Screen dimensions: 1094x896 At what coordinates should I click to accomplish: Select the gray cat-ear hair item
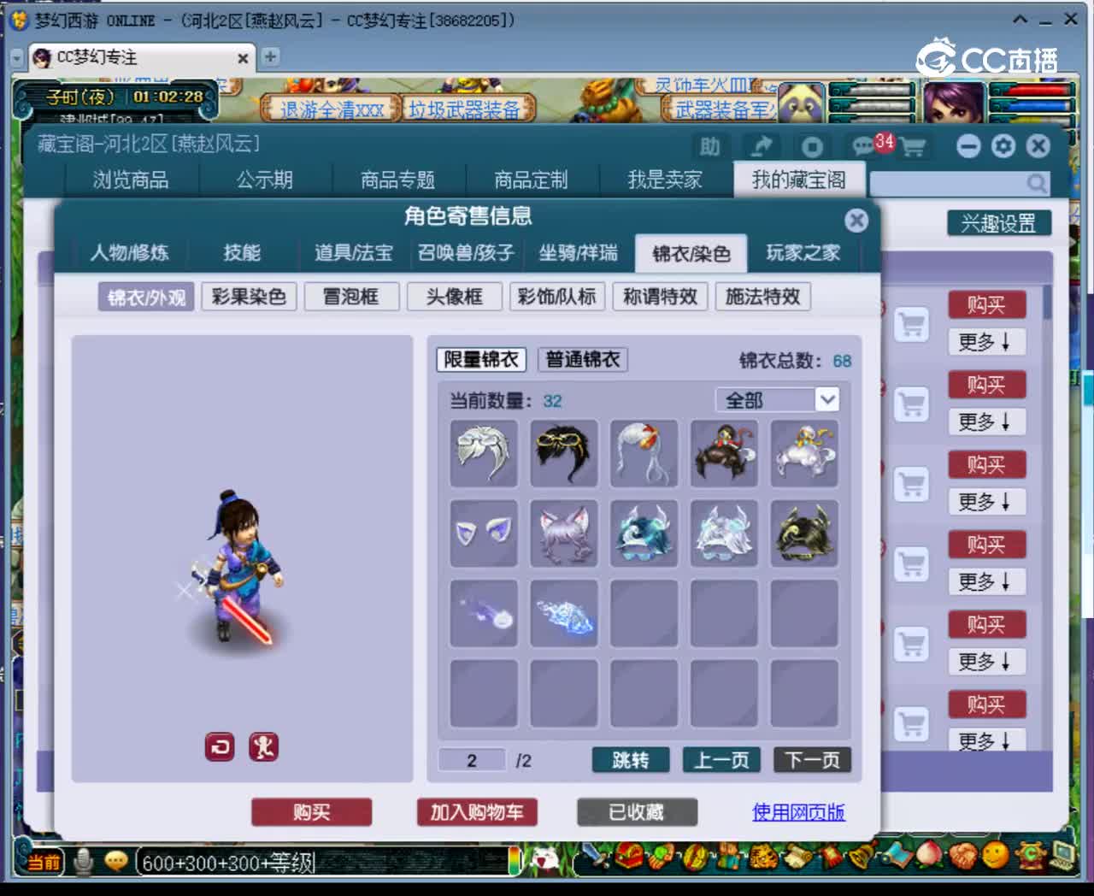(x=564, y=533)
